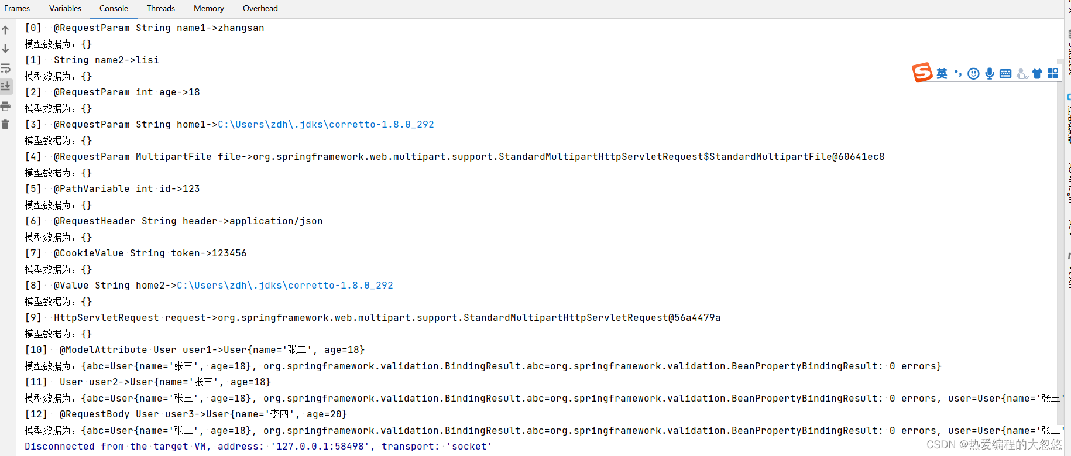Click the '[11] User user2' line
The width and height of the screenshot is (1071, 456).
(147, 382)
